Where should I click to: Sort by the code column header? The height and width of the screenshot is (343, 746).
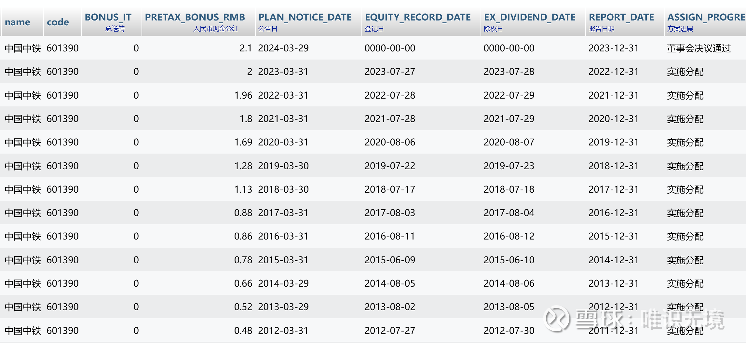tap(62, 22)
